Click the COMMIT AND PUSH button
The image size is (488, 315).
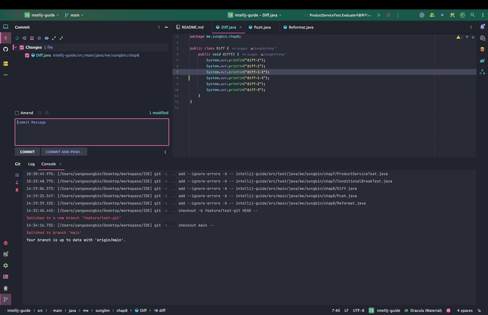click(64, 152)
